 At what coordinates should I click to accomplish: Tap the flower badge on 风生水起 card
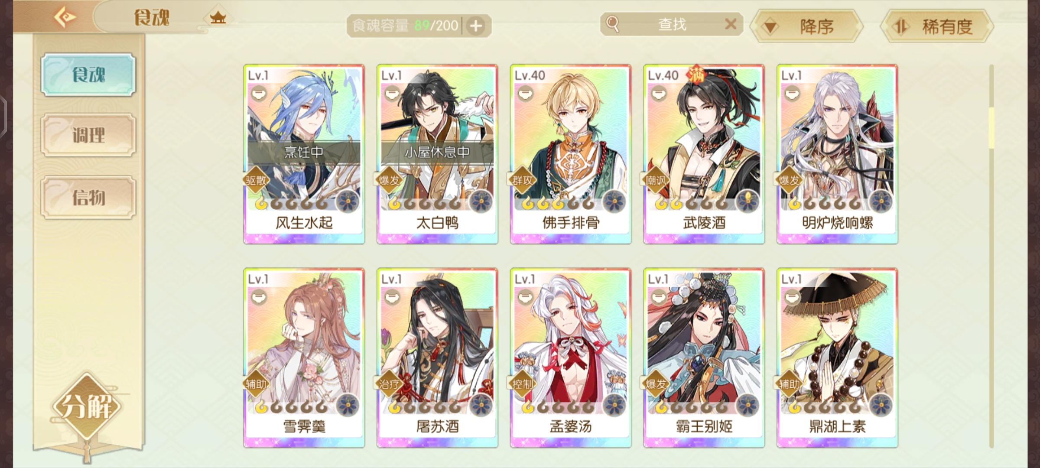coord(348,201)
